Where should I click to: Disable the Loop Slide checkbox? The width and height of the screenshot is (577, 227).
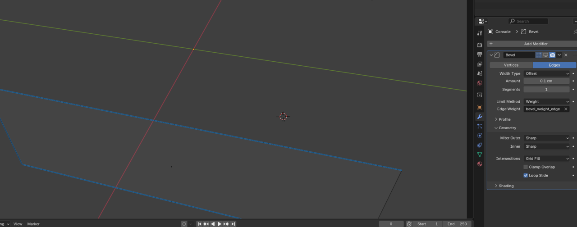[526, 176]
